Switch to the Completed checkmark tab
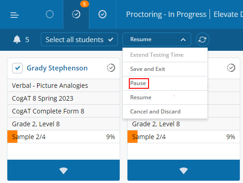Screen dimensions: 243x183 [102, 14]
